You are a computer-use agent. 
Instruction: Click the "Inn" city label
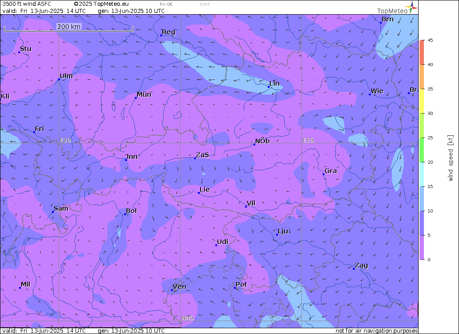click(x=132, y=157)
